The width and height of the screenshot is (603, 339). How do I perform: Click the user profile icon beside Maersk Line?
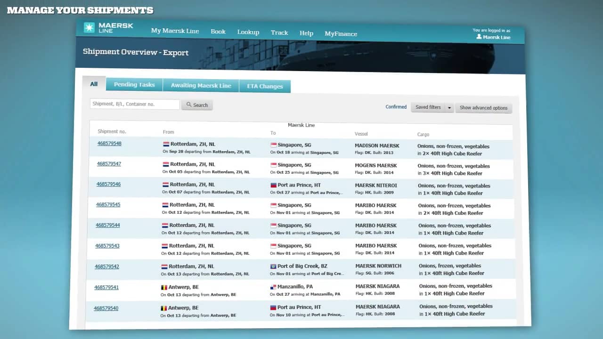click(x=479, y=36)
